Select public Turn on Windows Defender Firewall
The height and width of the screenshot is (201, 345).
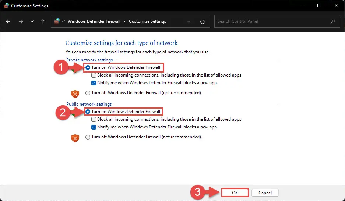[x=88, y=112]
